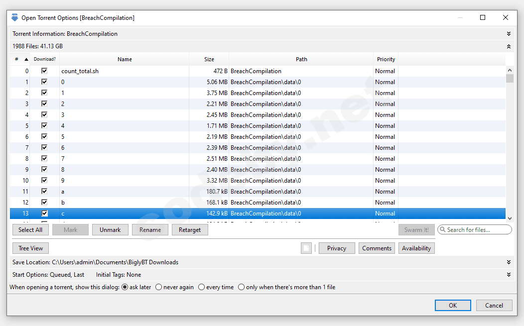This screenshot has height=326, width=524.
Task: Click the Availability button
Action: [x=416, y=248]
